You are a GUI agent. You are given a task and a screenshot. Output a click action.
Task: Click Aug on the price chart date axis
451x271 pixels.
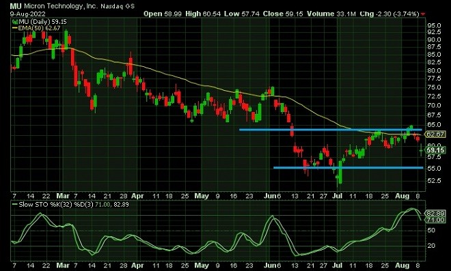click(402, 196)
